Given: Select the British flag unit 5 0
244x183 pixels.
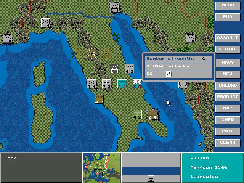Looking at the screenshot, I should tap(137, 84).
